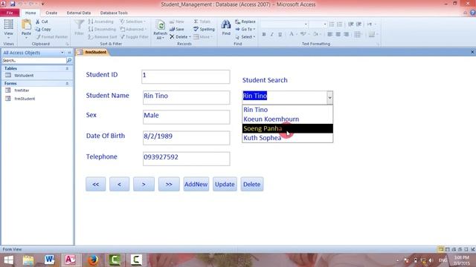Open the font size dropdown
476x267 pixels.
[324, 24]
